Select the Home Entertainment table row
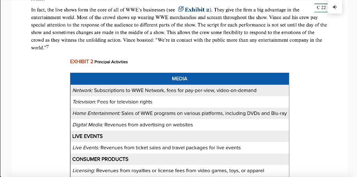The image size is (357, 177). pyautogui.click(x=180, y=113)
